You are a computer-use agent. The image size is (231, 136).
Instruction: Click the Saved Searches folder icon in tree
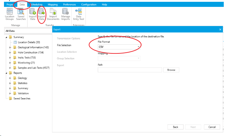[10, 98]
